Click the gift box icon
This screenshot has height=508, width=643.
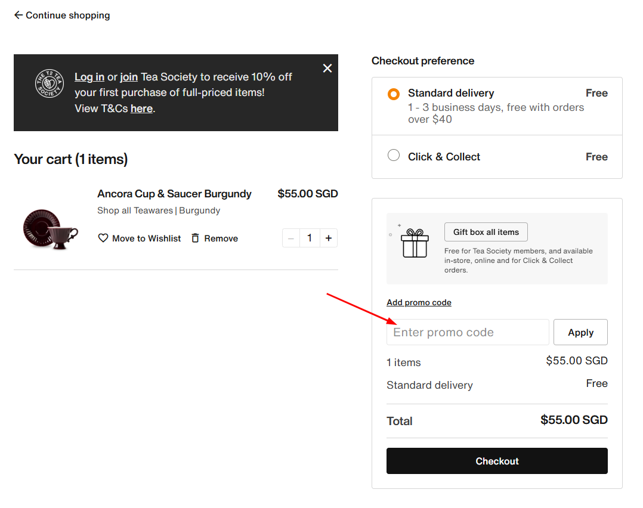415,243
